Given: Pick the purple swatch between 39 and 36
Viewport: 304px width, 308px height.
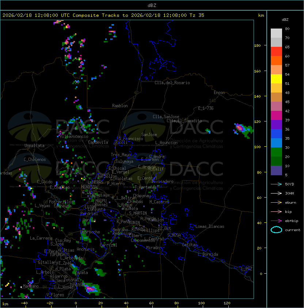Looking at the screenshot, I should coord(276,124).
